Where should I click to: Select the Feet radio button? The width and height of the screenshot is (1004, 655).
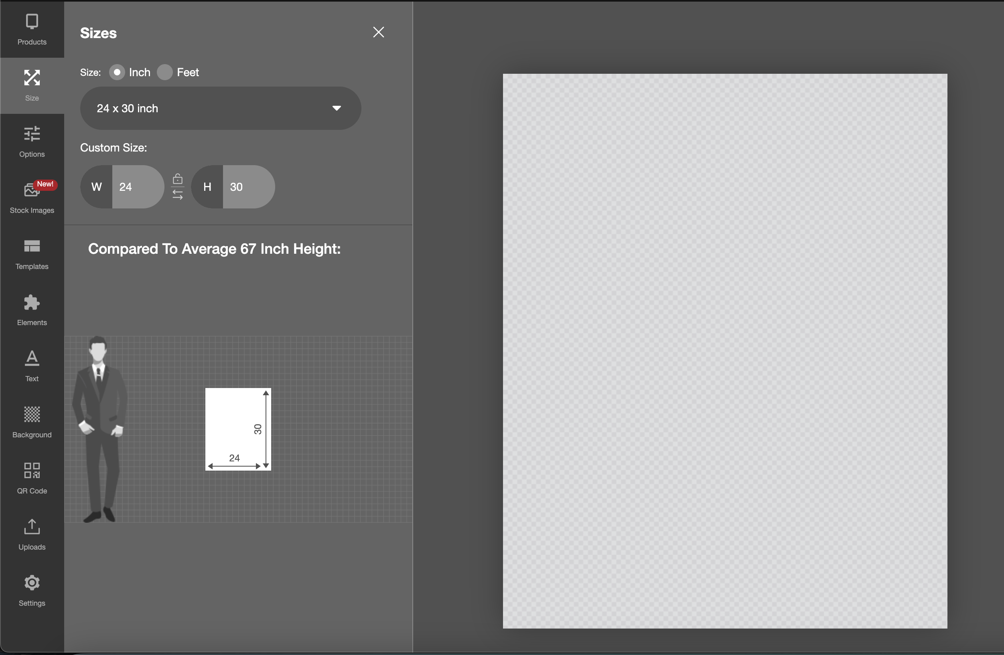165,73
